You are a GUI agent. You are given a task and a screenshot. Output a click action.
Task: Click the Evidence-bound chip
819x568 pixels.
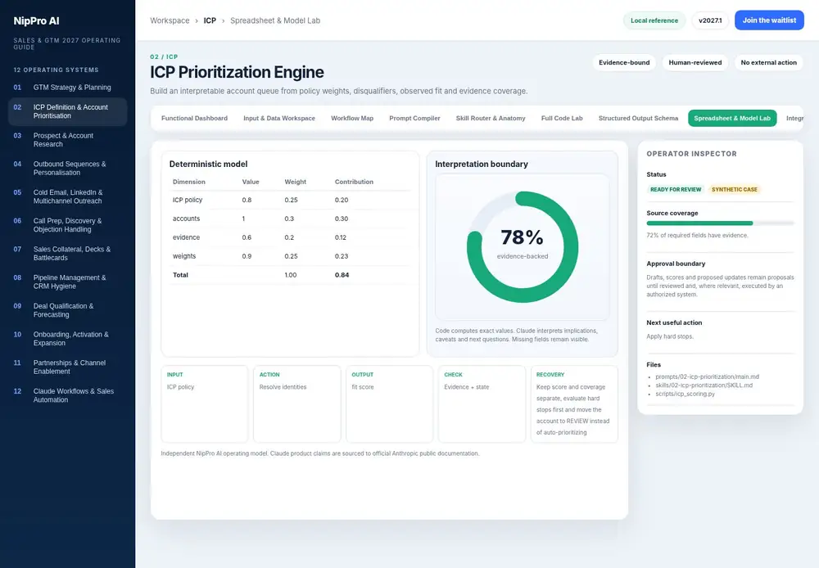[624, 63]
